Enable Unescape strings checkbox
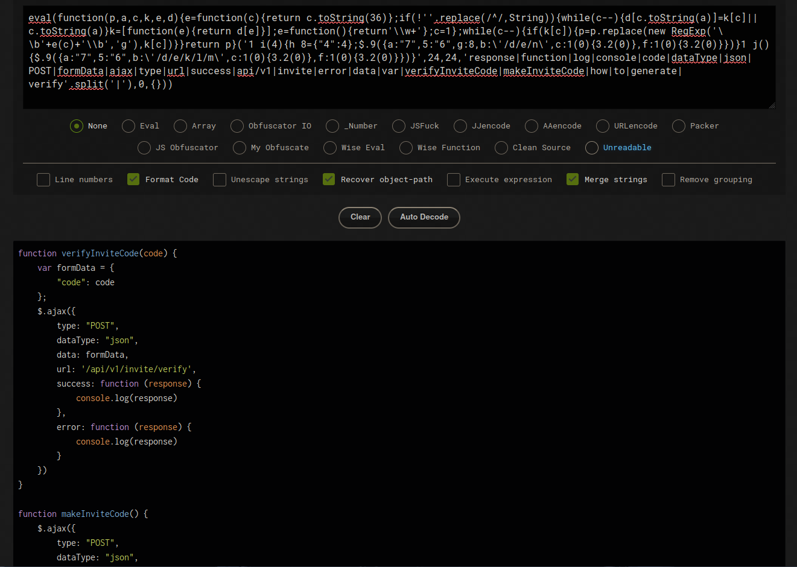 click(x=220, y=180)
